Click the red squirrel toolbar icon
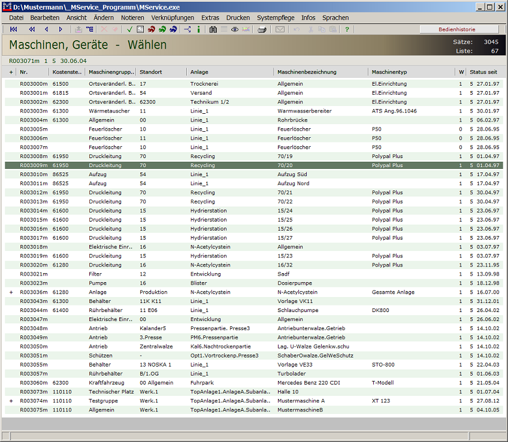Screen dimensions: 508x442 pyautogui.click(x=152, y=29)
